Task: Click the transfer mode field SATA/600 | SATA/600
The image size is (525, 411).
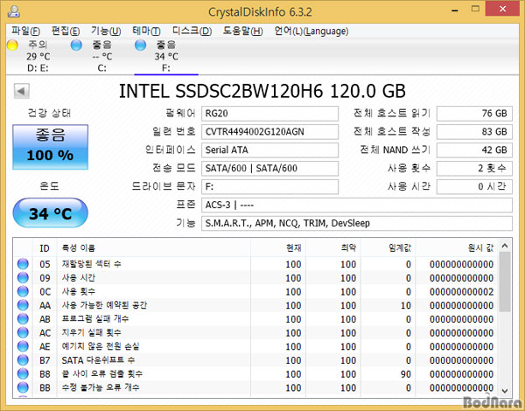Action: pos(269,169)
